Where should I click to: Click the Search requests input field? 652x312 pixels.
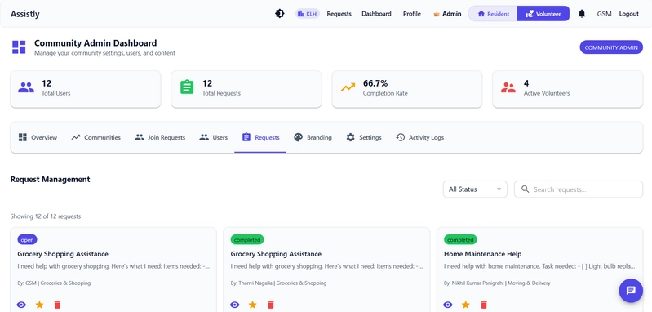click(579, 189)
